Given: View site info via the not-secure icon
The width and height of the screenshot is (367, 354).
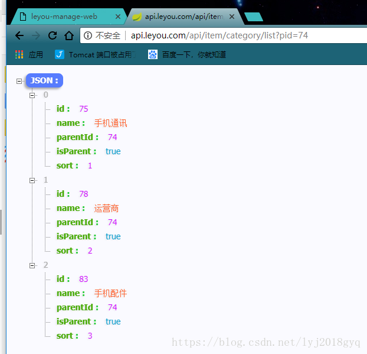Looking at the screenshot, I should coord(88,35).
